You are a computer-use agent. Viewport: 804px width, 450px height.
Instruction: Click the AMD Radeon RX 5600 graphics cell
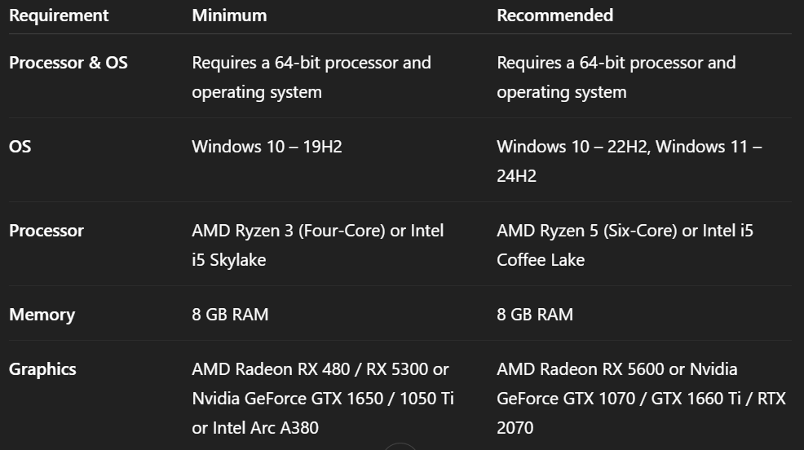(616, 369)
